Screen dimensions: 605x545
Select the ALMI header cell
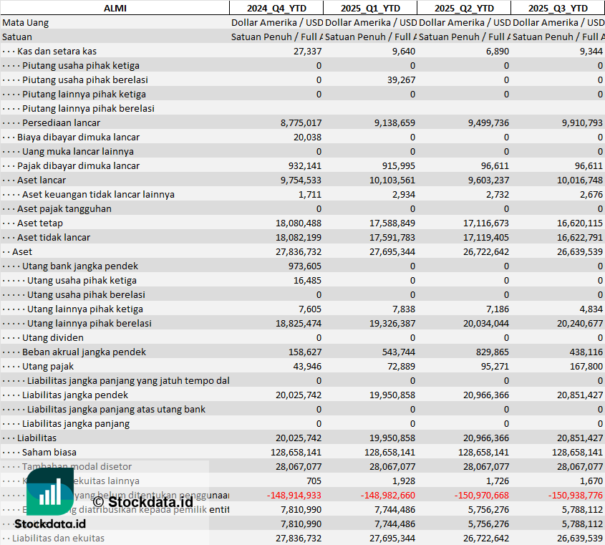115,8
